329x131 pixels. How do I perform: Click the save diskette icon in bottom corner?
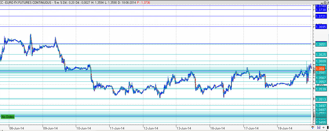tap(319, 127)
